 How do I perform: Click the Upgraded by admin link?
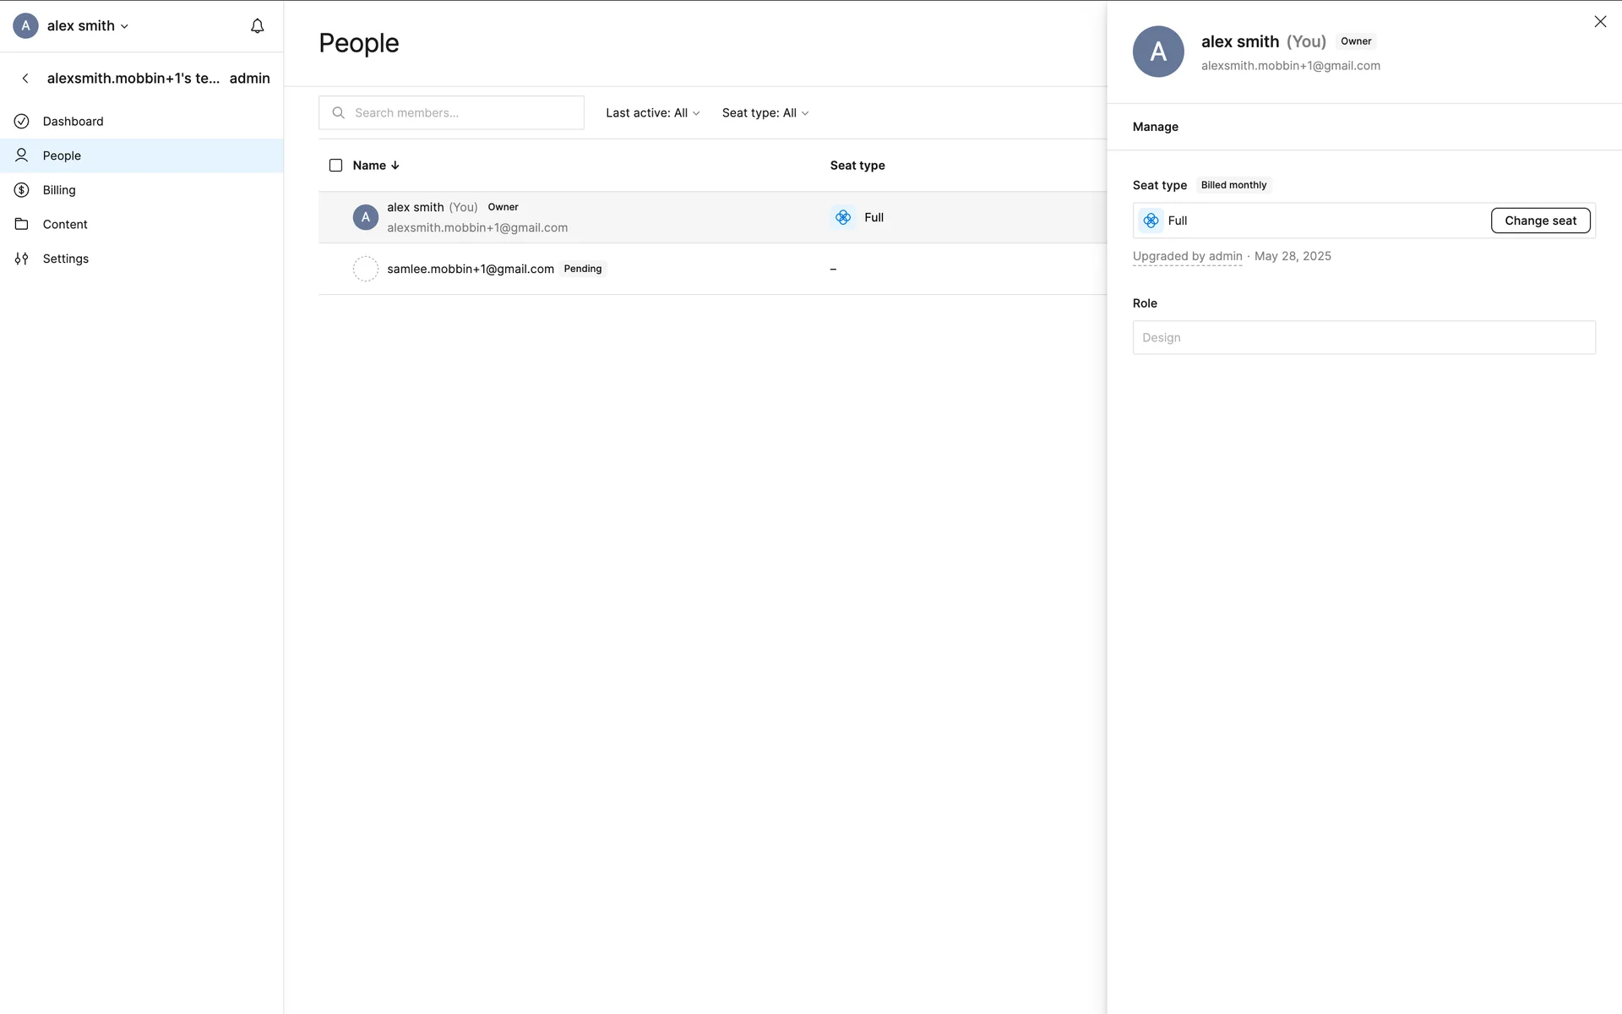point(1187,256)
